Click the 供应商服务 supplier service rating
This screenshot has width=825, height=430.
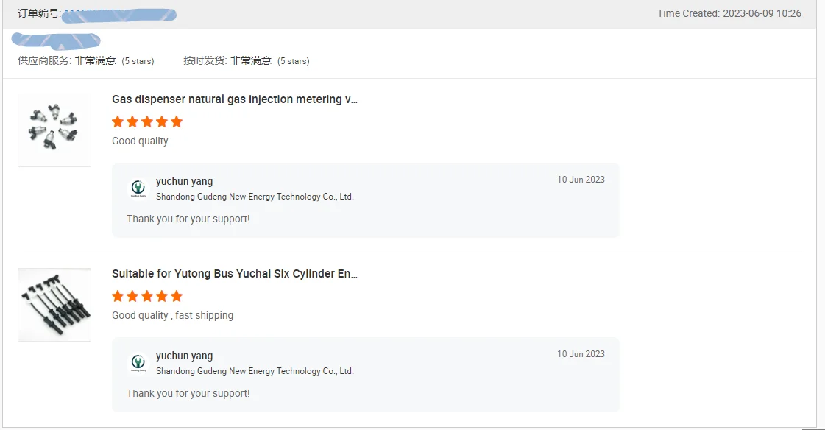click(x=85, y=60)
